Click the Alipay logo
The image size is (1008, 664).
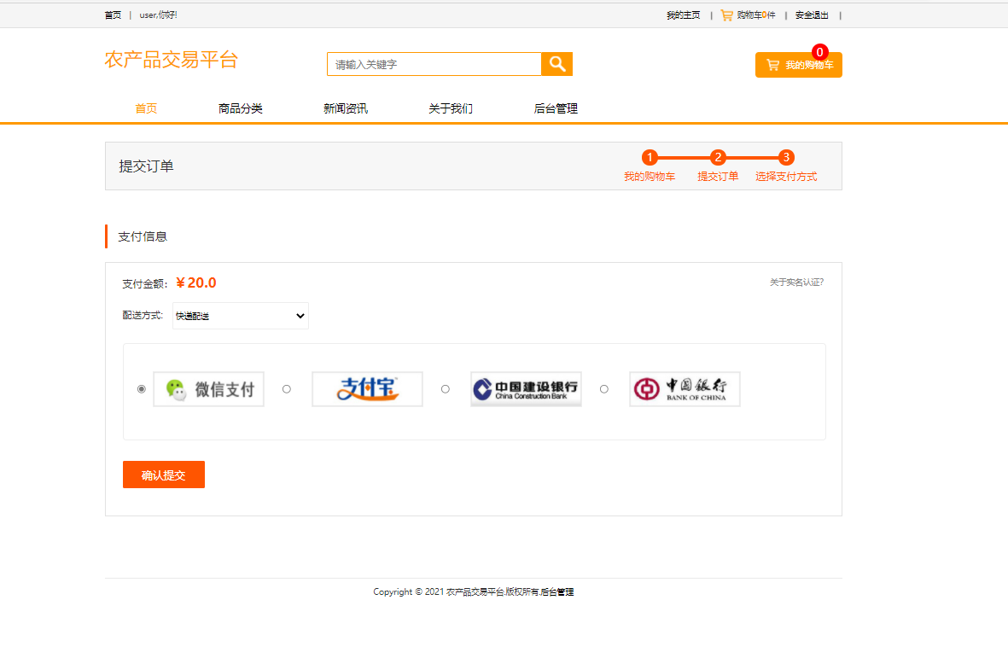[367, 389]
